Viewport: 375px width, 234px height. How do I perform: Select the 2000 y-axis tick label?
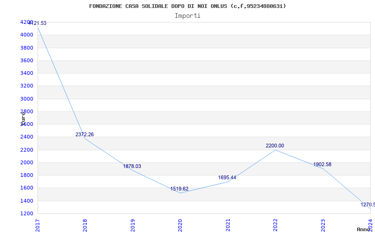click(x=27, y=162)
